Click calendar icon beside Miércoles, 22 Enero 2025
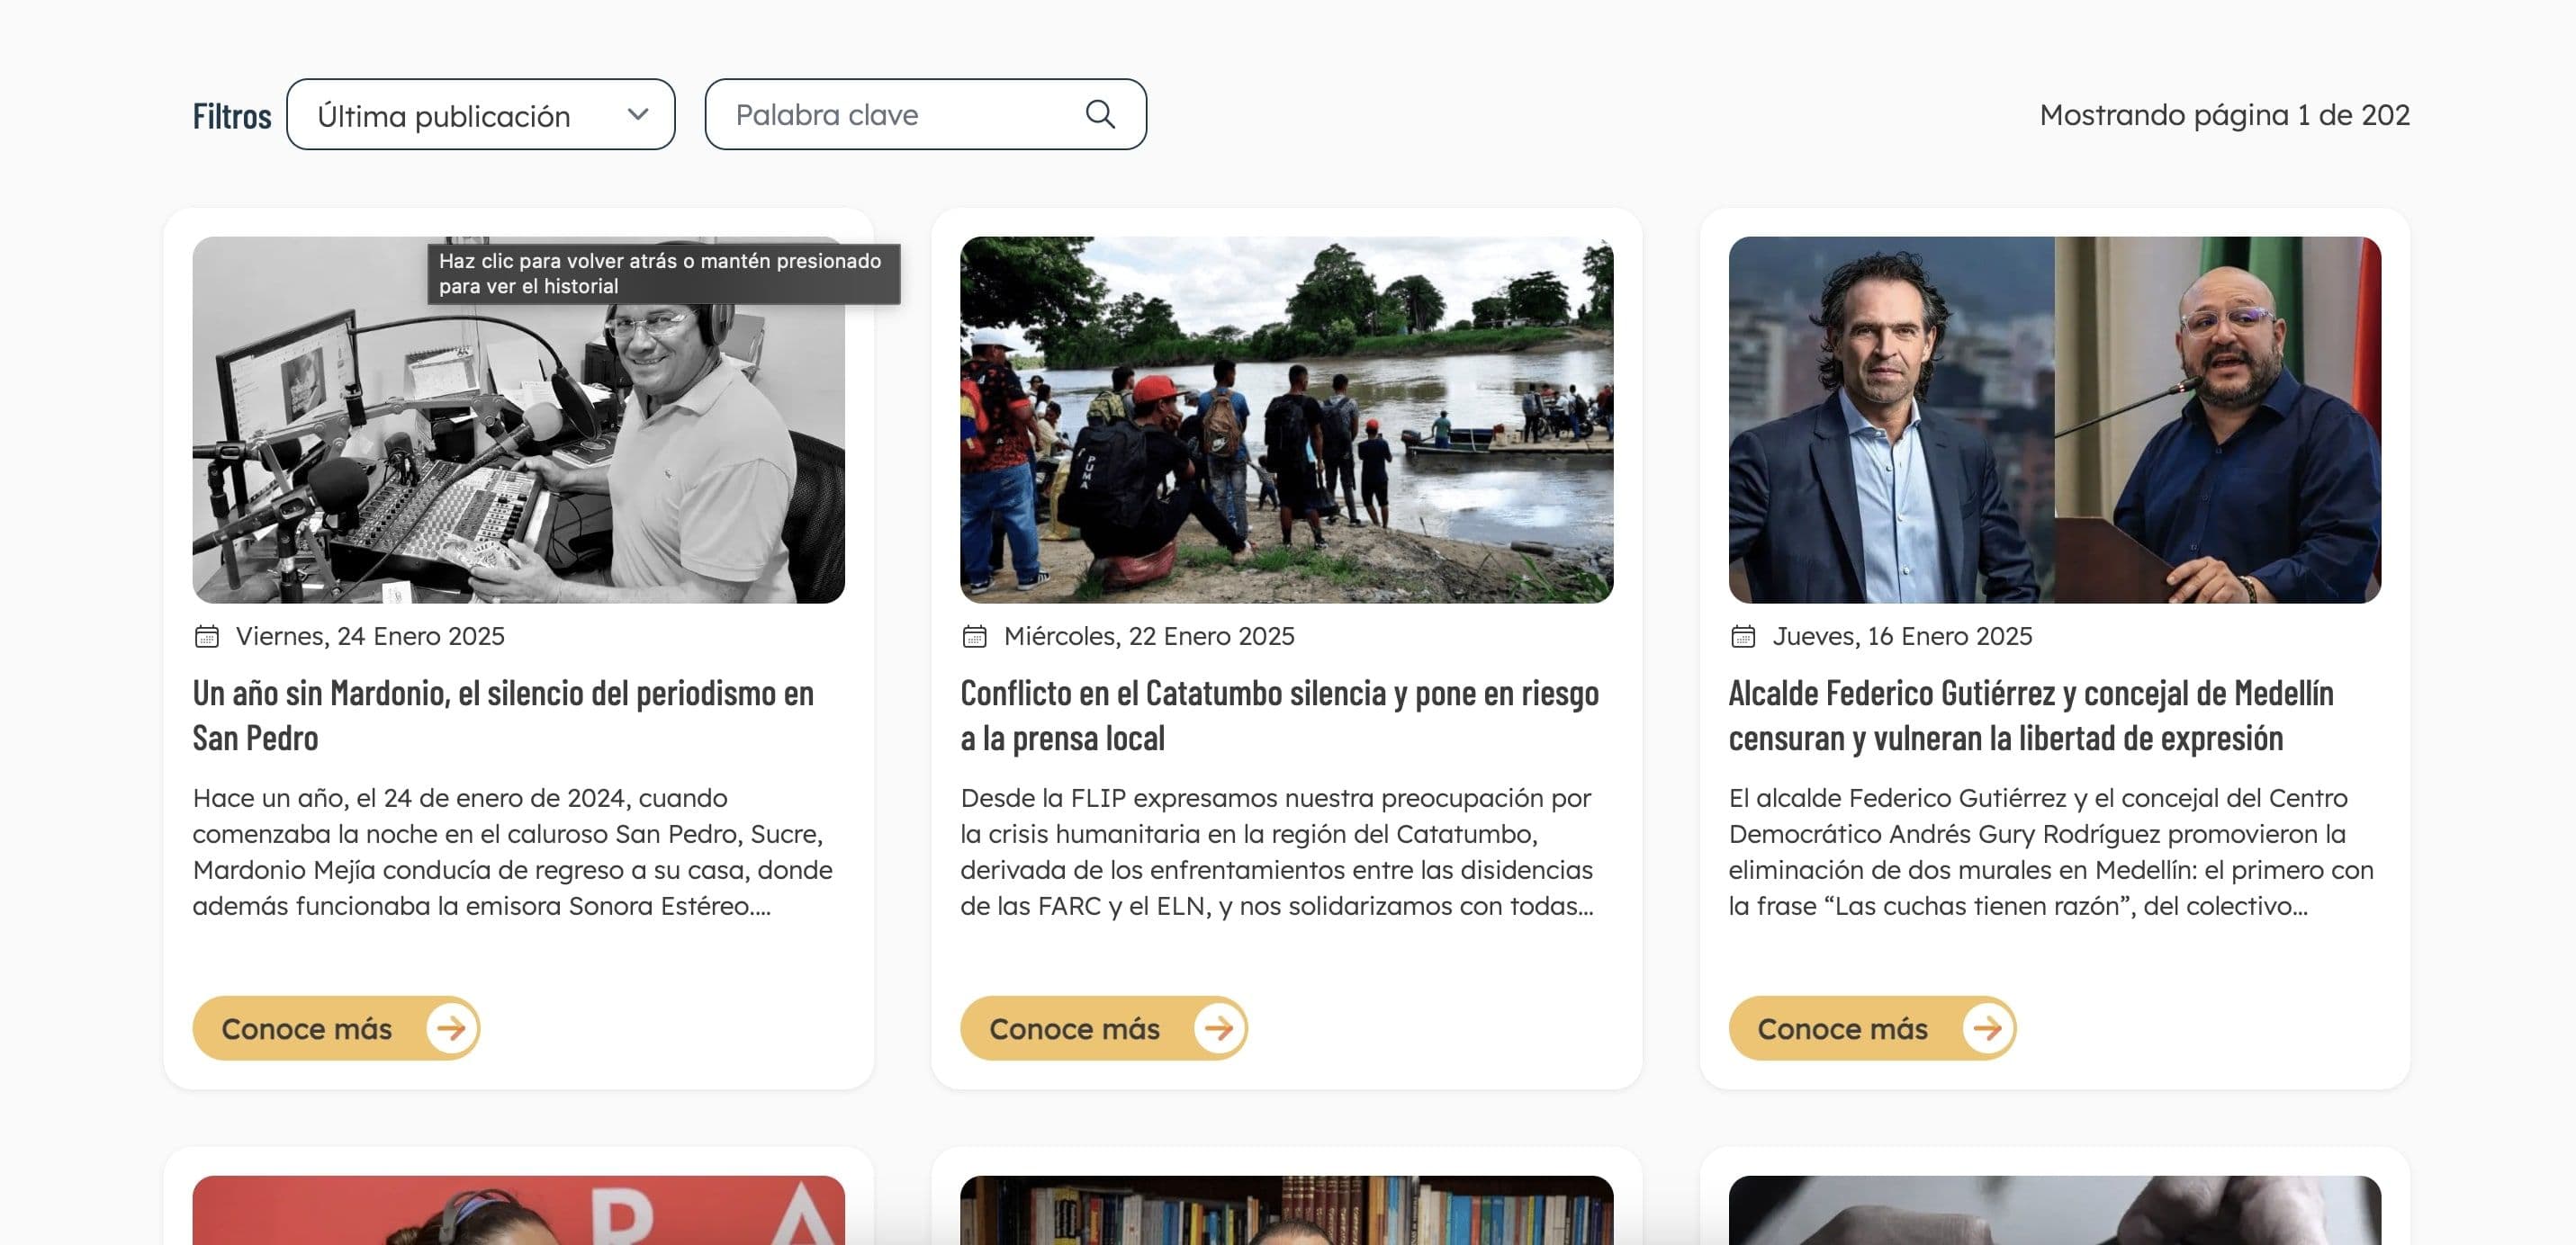The image size is (2576, 1245). click(x=975, y=637)
